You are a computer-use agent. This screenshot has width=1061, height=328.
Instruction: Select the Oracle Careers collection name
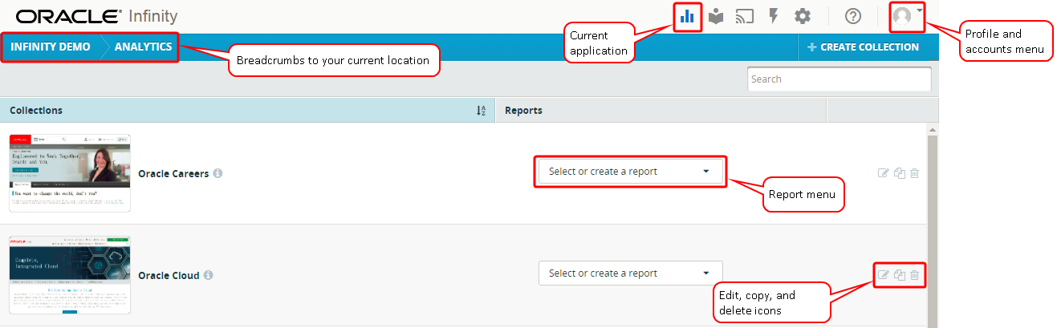click(173, 173)
